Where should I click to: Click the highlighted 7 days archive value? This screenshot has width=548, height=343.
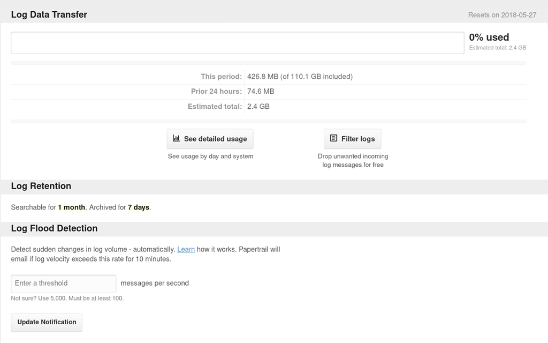point(139,207)
